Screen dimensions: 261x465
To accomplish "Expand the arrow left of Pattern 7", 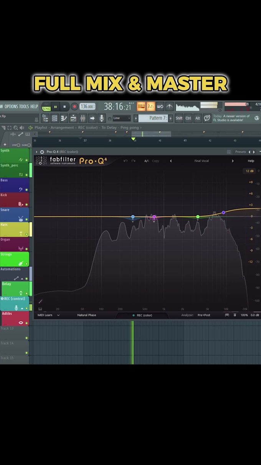I will (x=135, y=118).
